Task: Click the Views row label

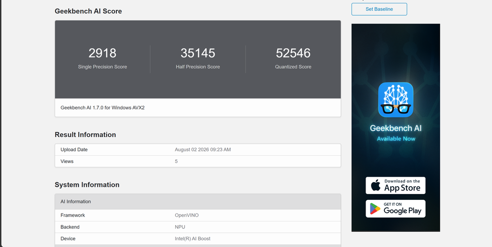Action: pyautogui.click(x=67, y=161)
